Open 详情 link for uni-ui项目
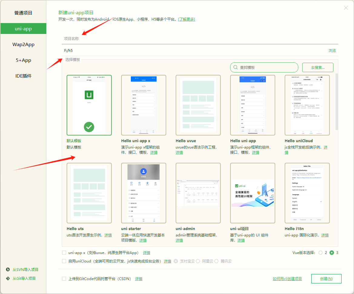This screenshot has height=294, width=354. (241, 240)
